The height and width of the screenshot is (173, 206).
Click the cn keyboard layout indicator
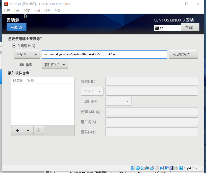click(x=167, y=28)
